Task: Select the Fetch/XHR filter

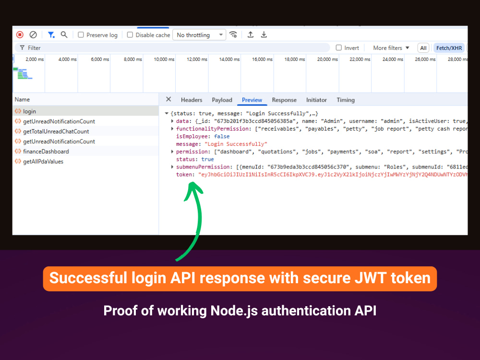Action: [449, 48]
